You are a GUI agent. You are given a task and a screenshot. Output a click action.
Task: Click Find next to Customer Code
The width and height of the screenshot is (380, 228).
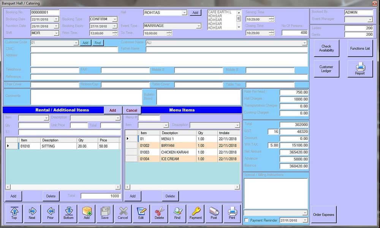pos(98,43)
